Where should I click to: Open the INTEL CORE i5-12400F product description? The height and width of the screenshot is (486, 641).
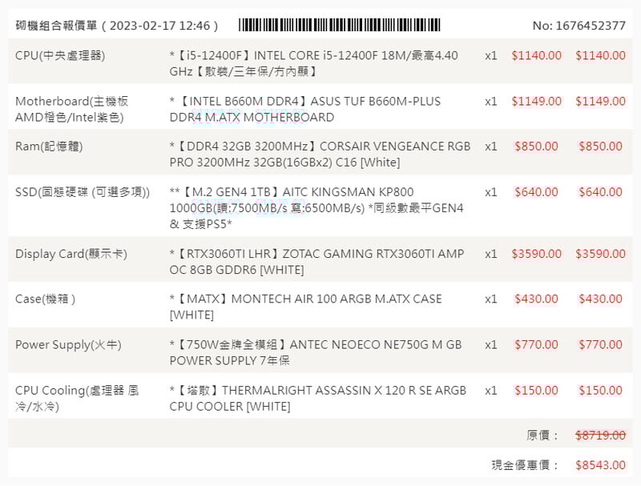314,63
